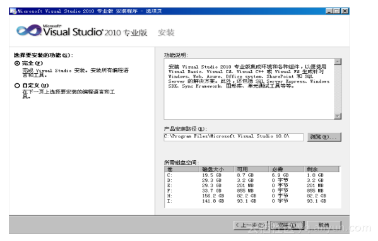
Task: Click the description box scroll up arrow
Action: tap(338, 62)
